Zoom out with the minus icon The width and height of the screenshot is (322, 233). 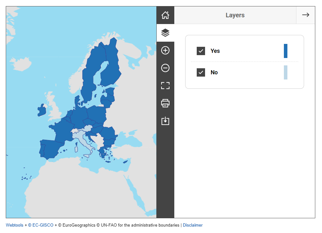[x=165, y=68]
